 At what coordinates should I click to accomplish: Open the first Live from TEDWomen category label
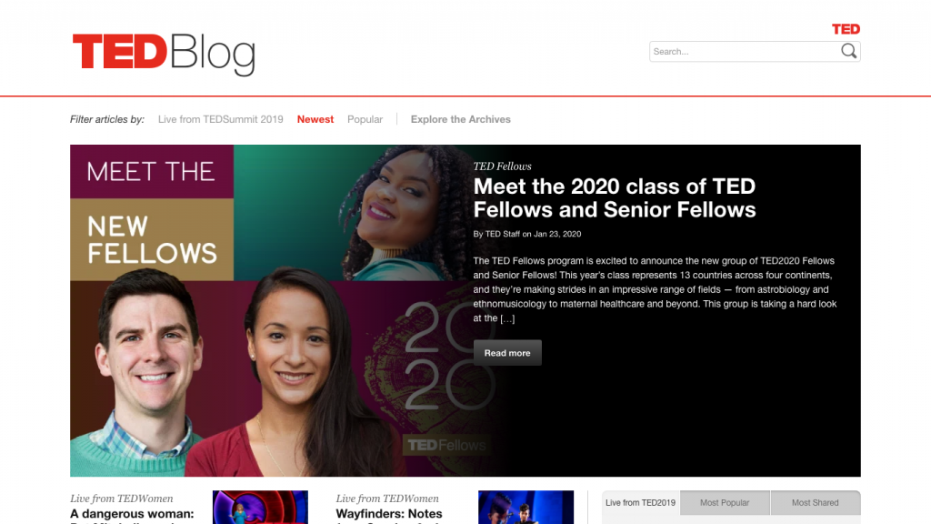(x=122, y=499)
